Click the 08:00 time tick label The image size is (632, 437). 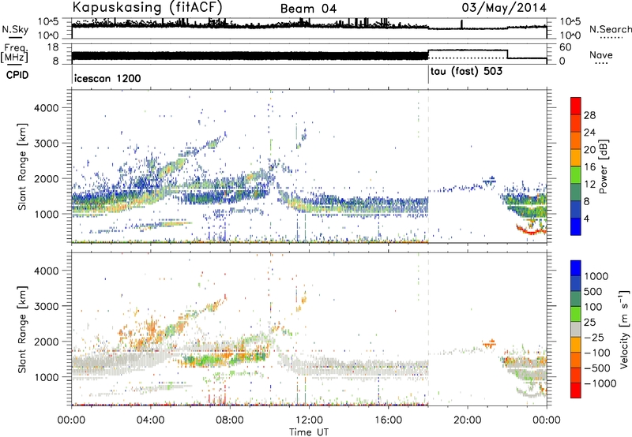tap(230, 420)
